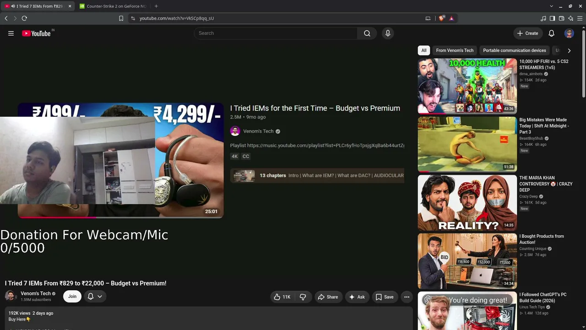Open the Leo AI assistant icon
The height and width of the screenshot is (330, 586).
(x=570, y=18)
